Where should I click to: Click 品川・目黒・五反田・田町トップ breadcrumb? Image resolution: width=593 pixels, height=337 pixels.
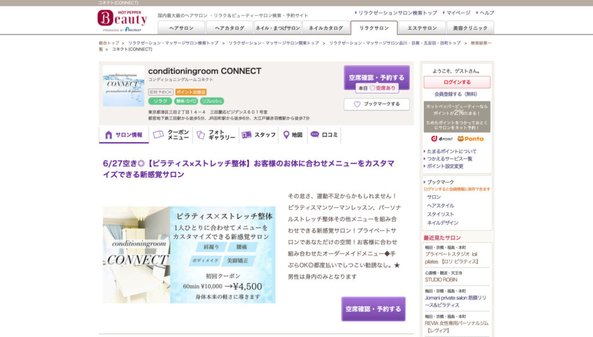tap(395, 43)
